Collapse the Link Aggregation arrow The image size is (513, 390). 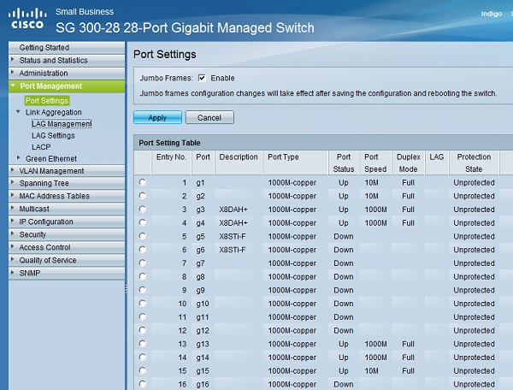[18, 111]
